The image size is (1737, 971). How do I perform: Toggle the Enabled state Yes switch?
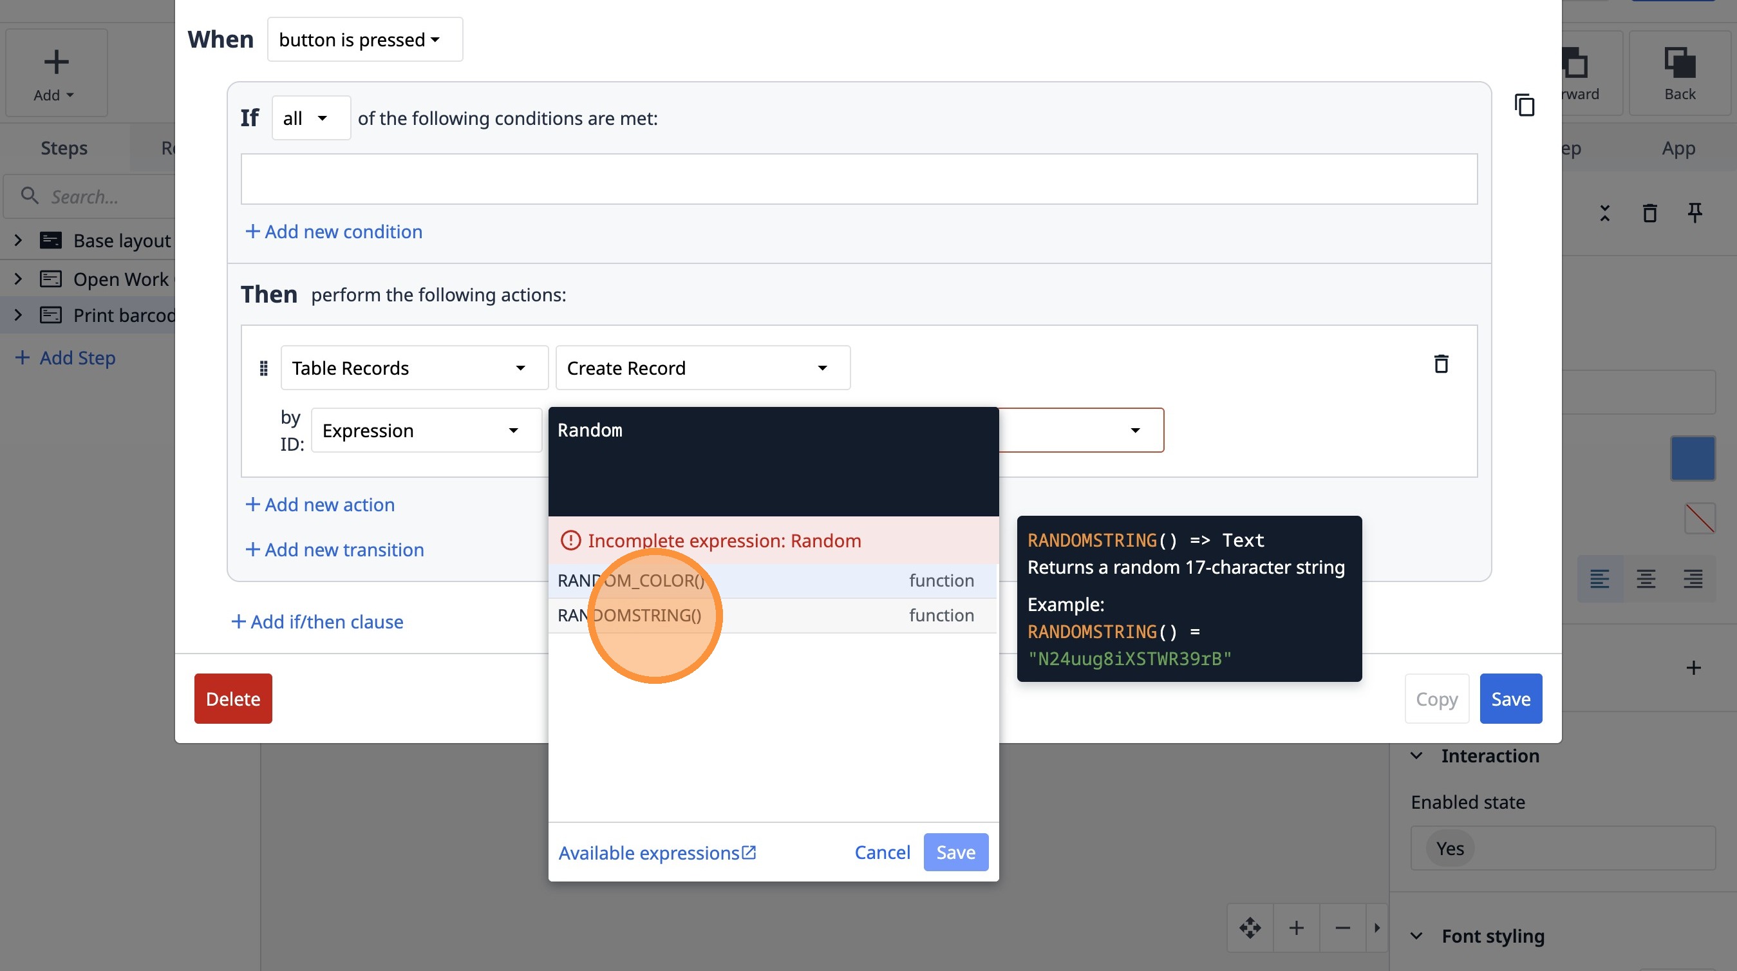coord(1450,848)
